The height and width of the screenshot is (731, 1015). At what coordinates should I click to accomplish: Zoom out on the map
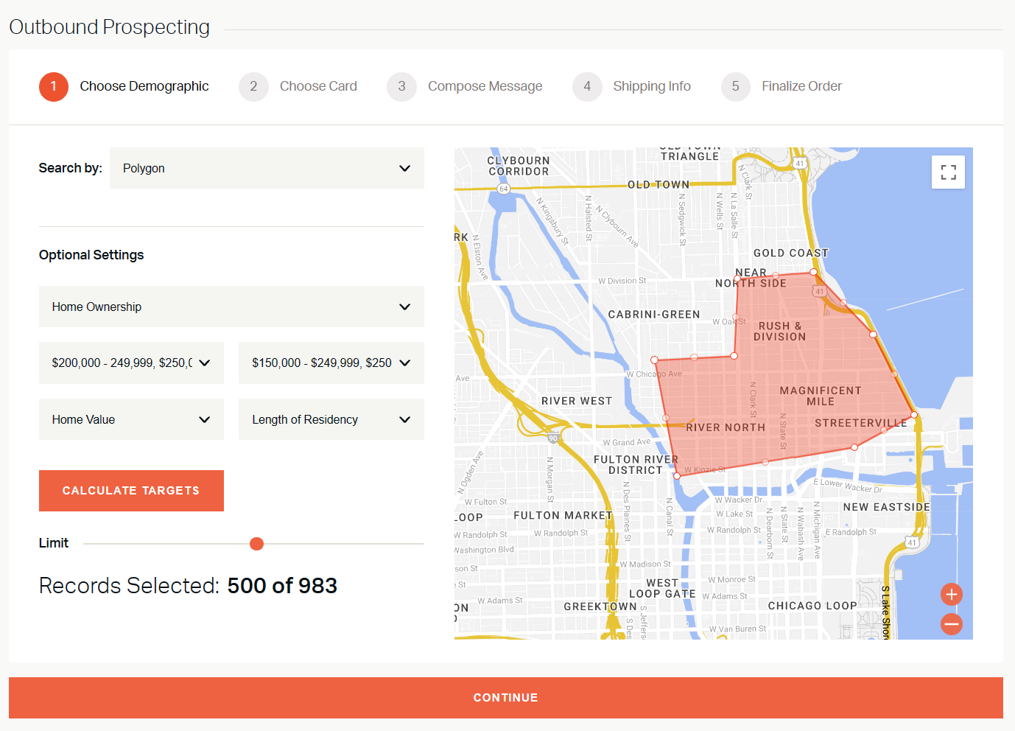tap(951, 624)
